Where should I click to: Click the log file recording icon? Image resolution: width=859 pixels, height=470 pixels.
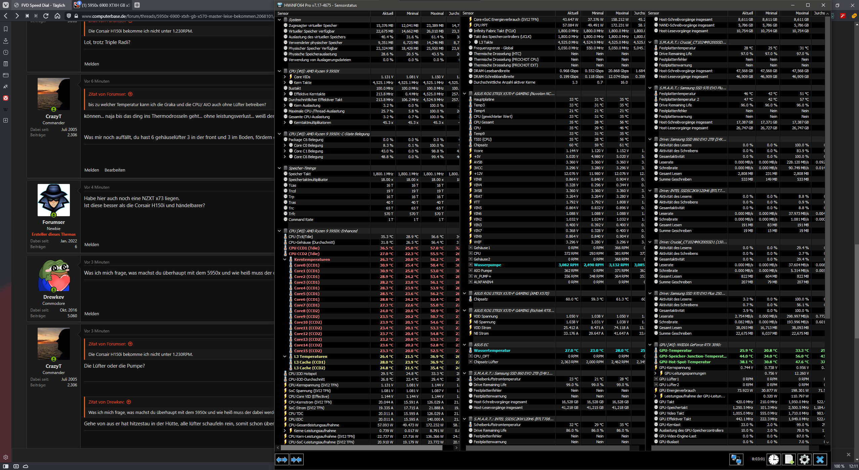coord(789,459)
